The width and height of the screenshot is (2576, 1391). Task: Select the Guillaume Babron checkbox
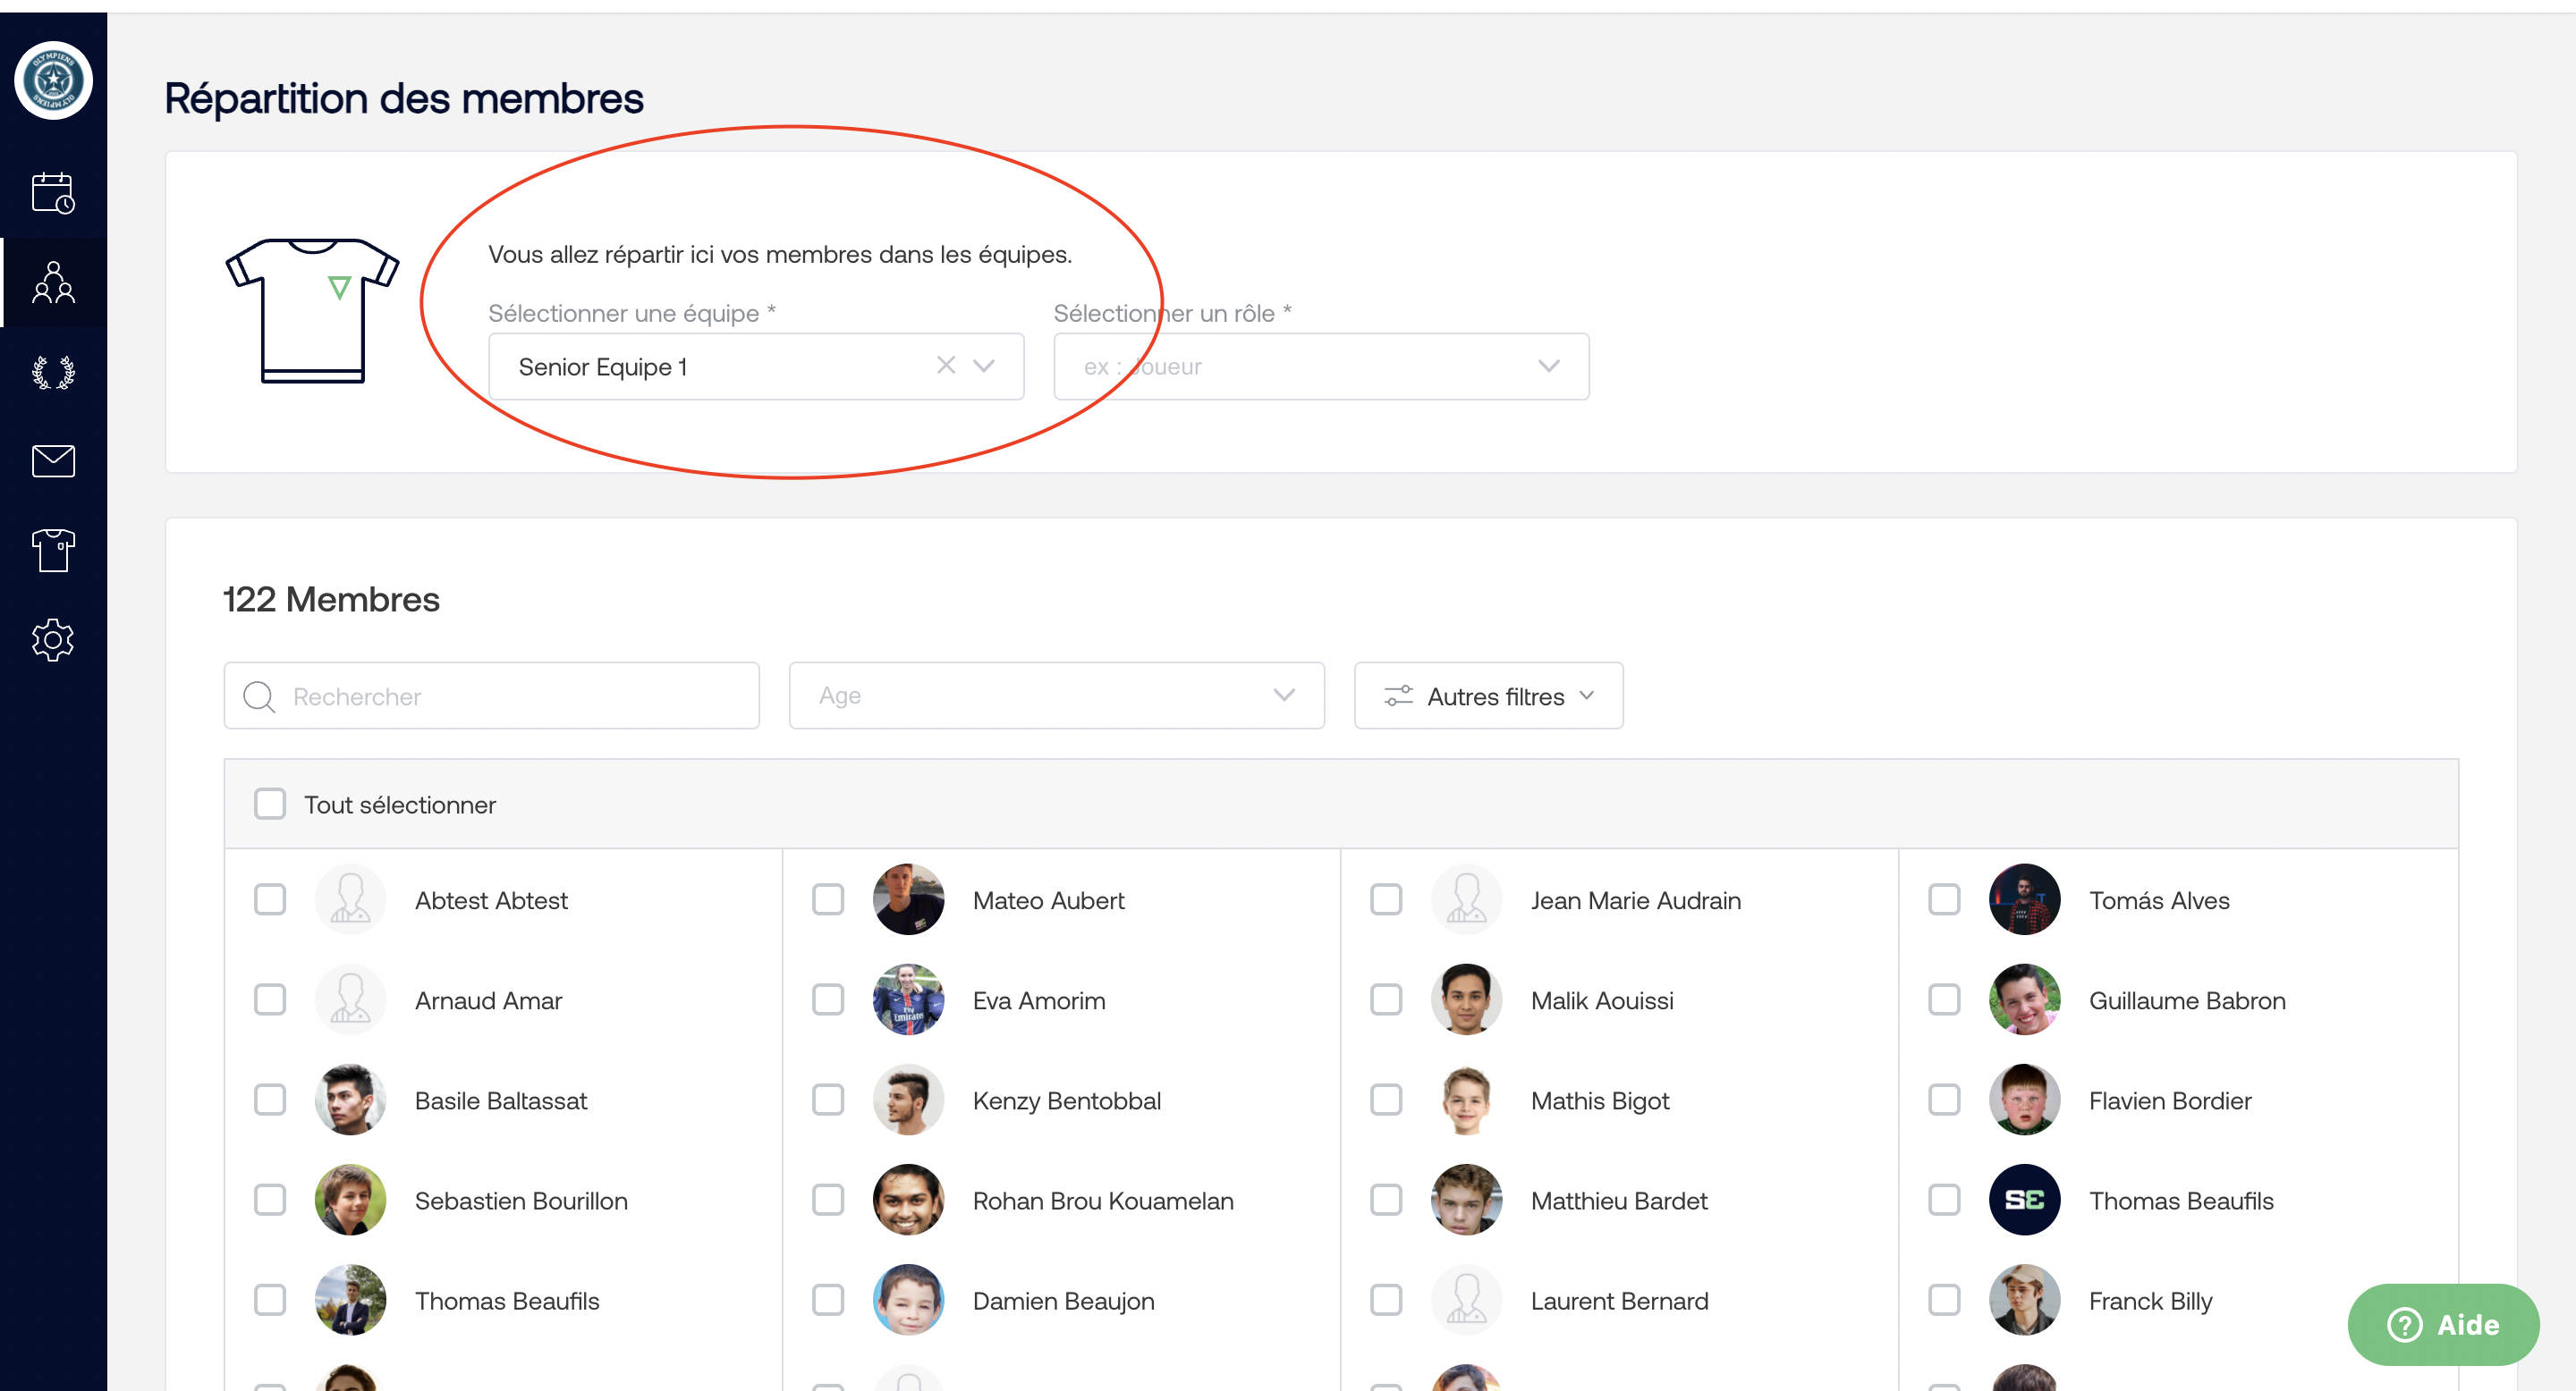pyautogui.click(x=1944, y=999)
